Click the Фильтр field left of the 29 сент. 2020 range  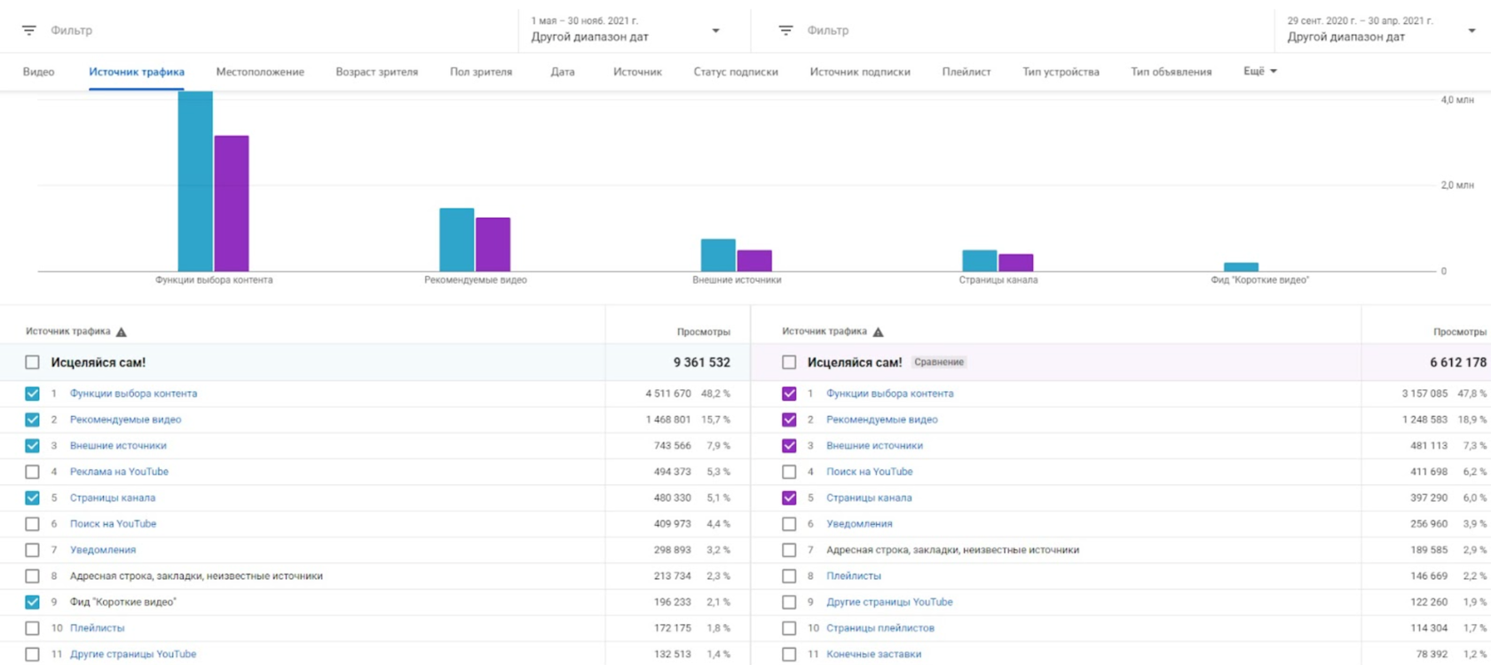(x=828, y=30)
